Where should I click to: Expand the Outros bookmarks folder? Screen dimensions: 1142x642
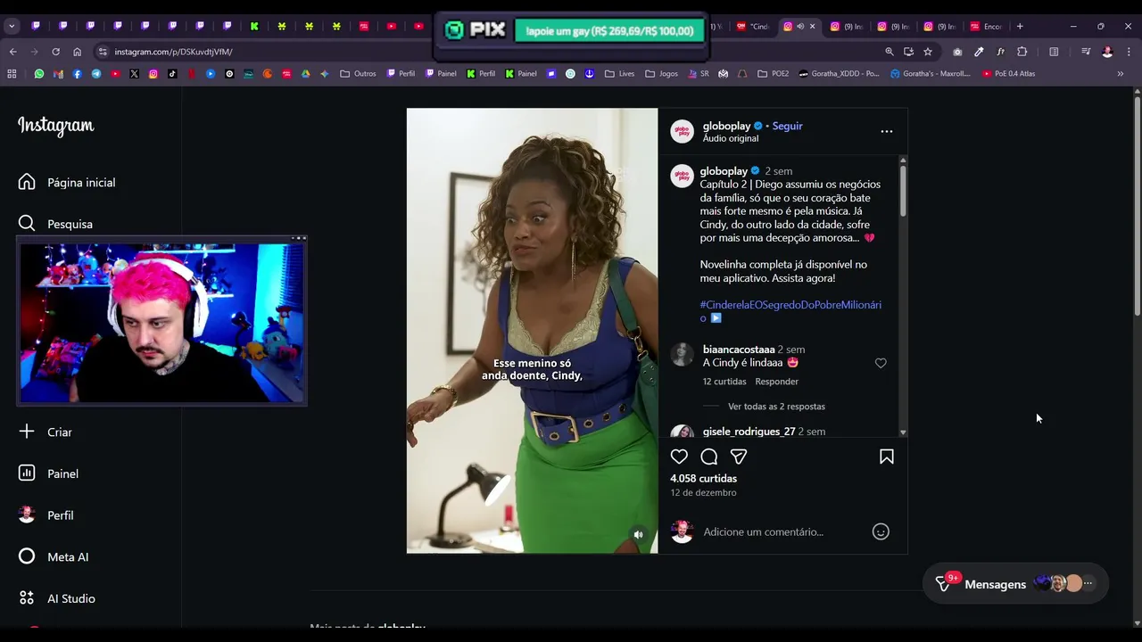click(x=358, y=74)
